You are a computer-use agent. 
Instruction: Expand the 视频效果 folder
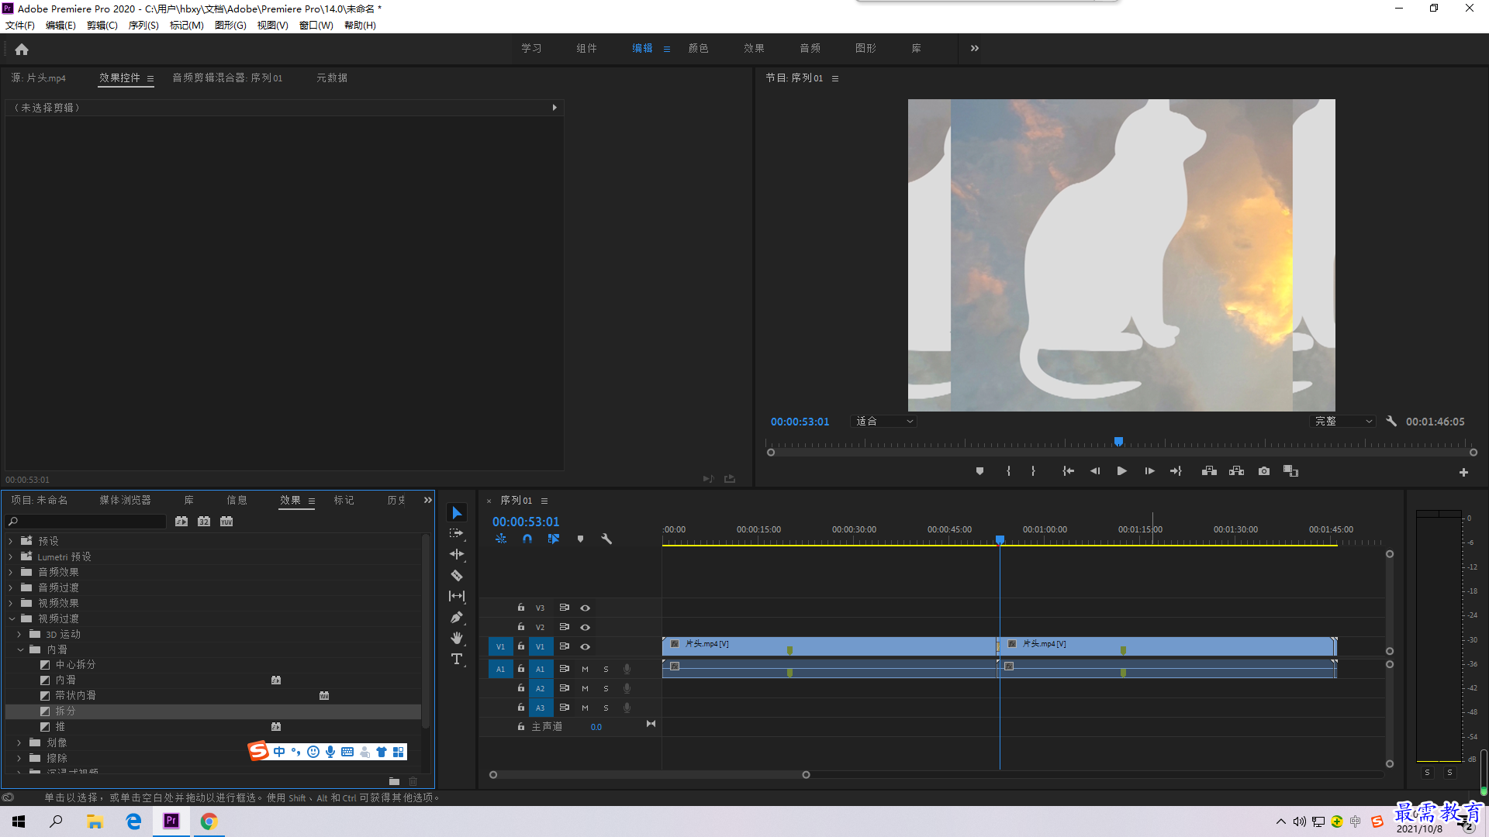(11, 603)
